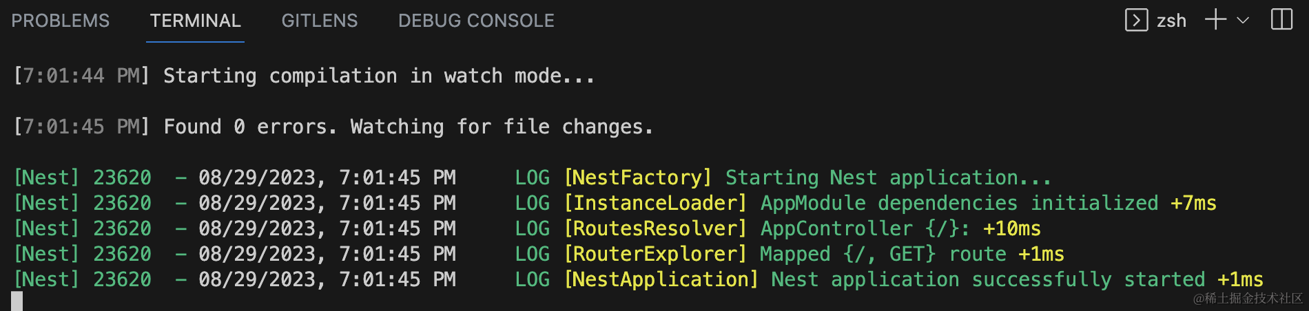Open the GITLENS tab
The image size is (1309, 311).
pos(320,21)
